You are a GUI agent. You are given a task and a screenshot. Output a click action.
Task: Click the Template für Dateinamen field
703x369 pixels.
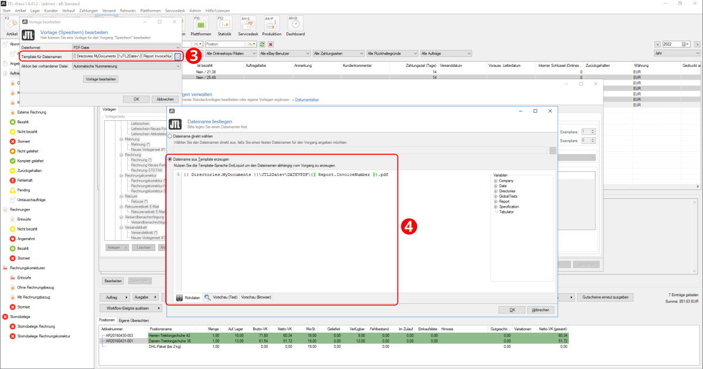click(x=122, y=56)
